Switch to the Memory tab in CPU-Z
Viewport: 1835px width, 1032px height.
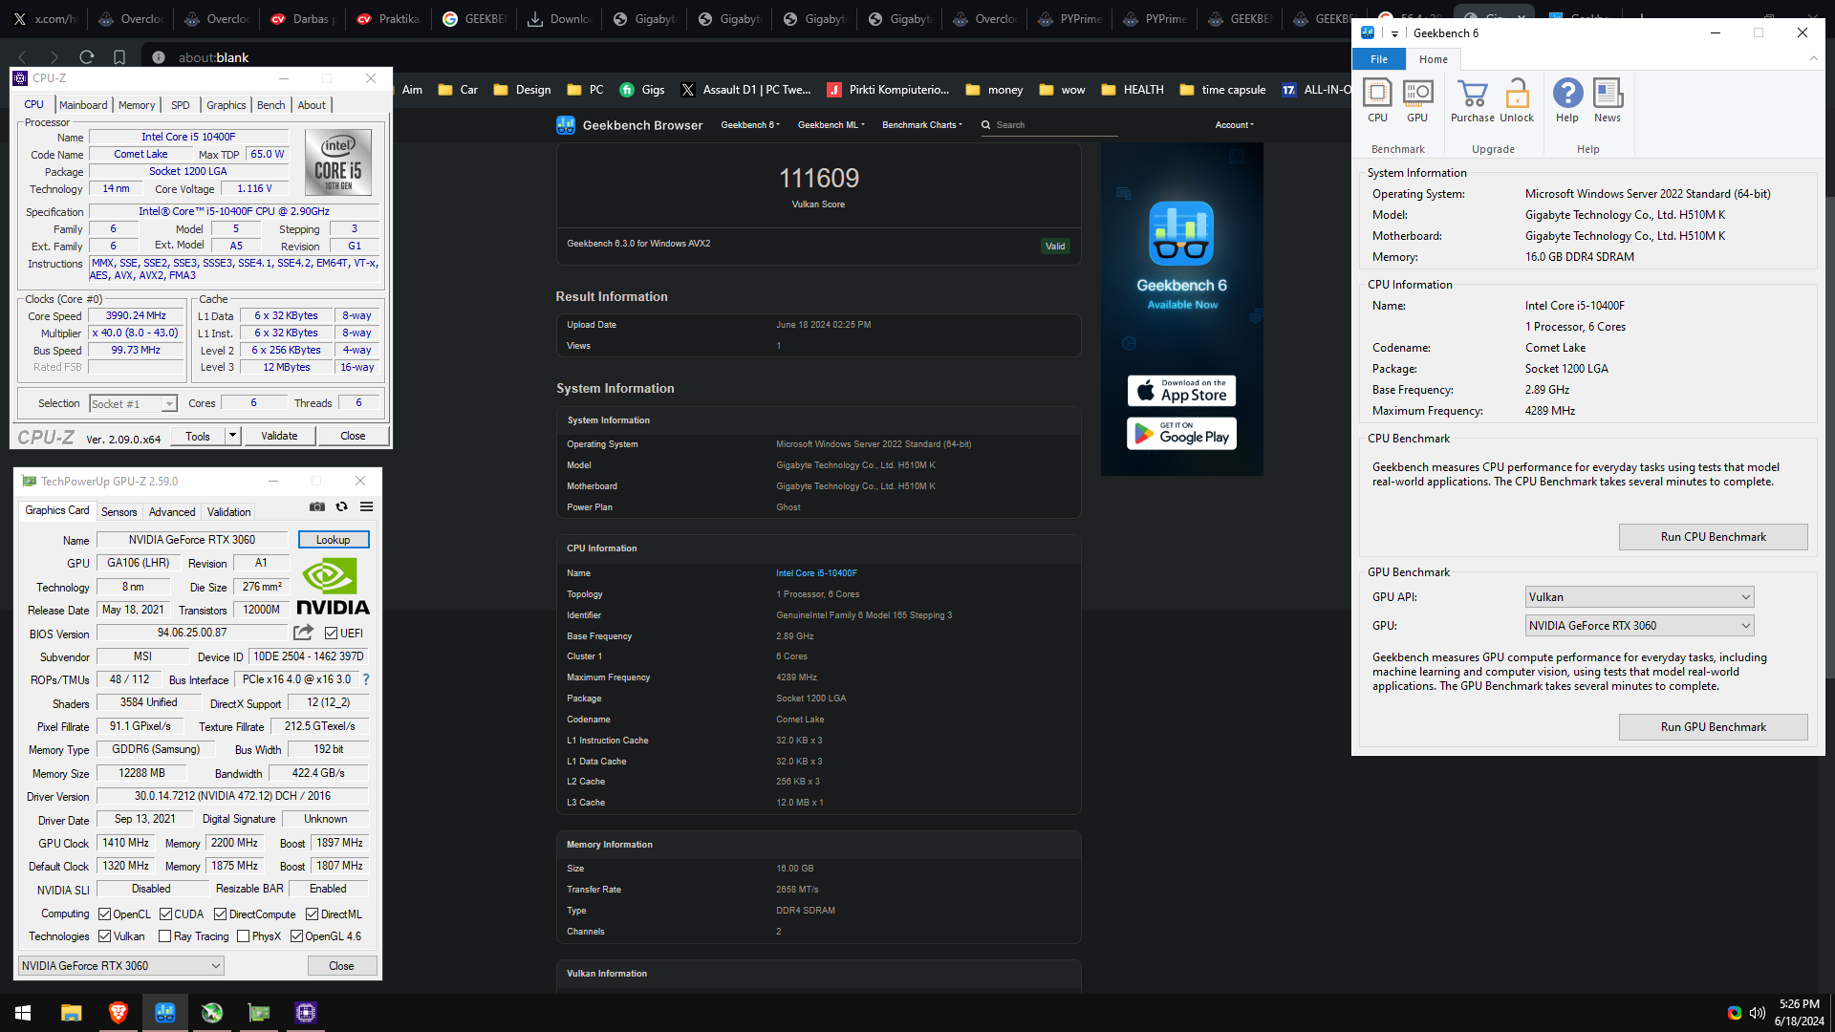coord(137,105)
